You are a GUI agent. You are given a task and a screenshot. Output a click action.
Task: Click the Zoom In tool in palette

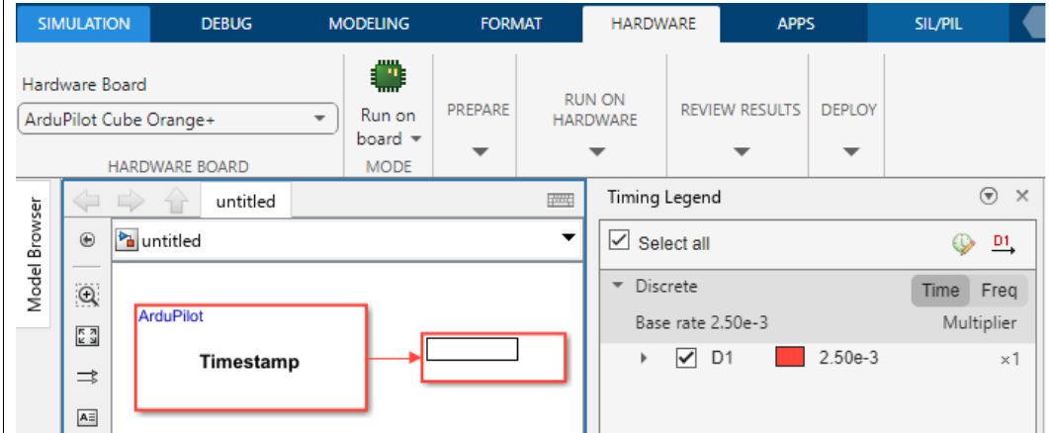[x=88, y=294]
